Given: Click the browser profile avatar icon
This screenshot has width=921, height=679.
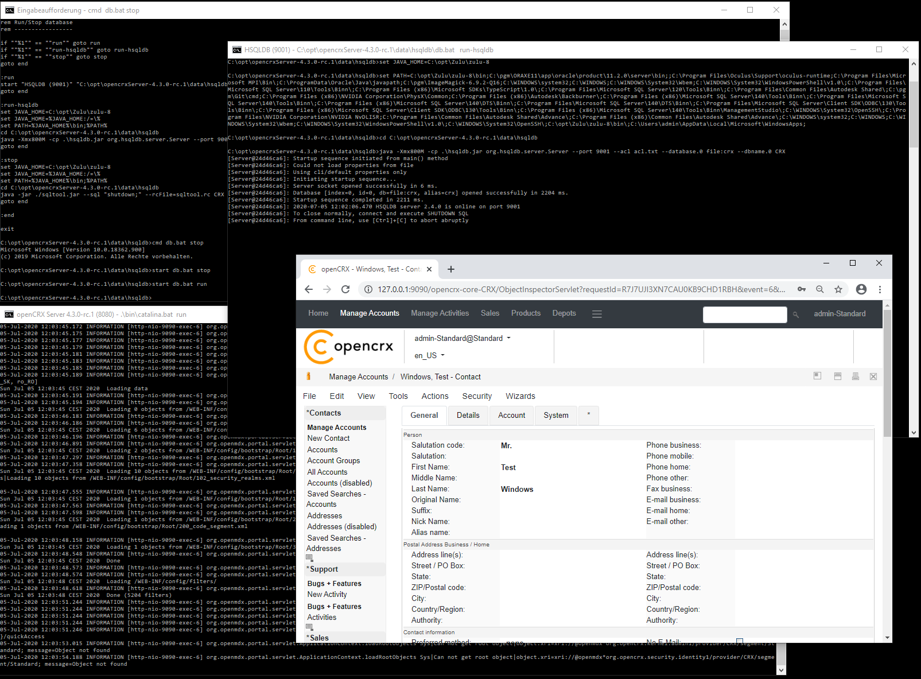Looking at the screenshot, I should [x=861, y=289].
